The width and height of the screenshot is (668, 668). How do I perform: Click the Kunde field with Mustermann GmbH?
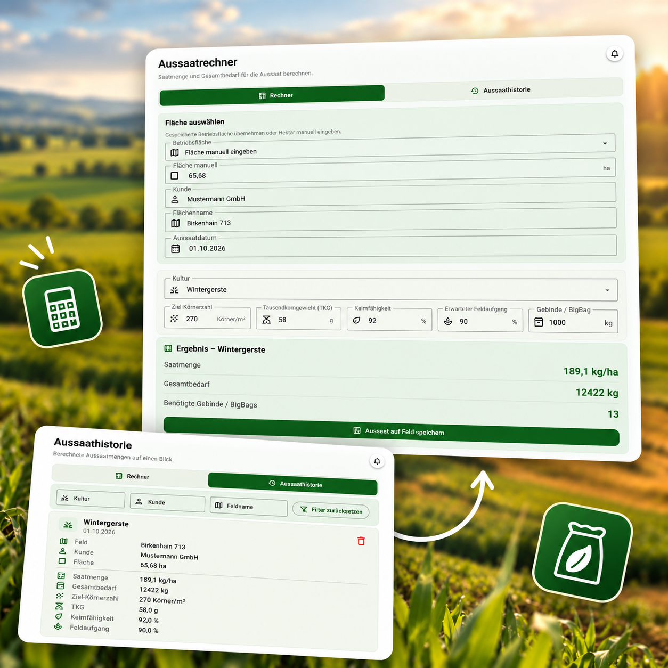pos(390,195)
